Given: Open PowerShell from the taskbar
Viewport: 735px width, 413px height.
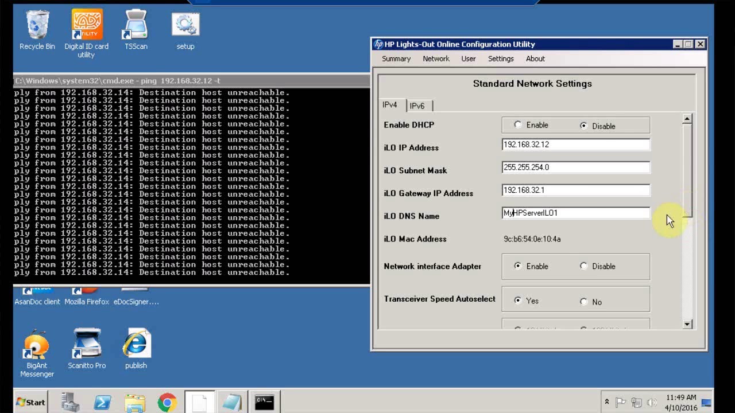Looking at the screenshot, I should (x=103, y=403).
